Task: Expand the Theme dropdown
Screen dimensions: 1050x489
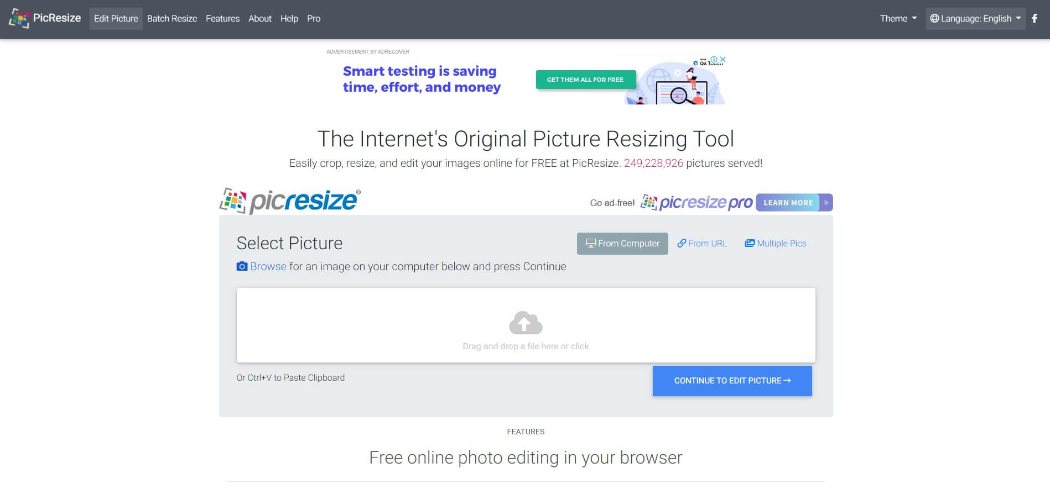Action: pyautogui.click(x=898, y=18)
